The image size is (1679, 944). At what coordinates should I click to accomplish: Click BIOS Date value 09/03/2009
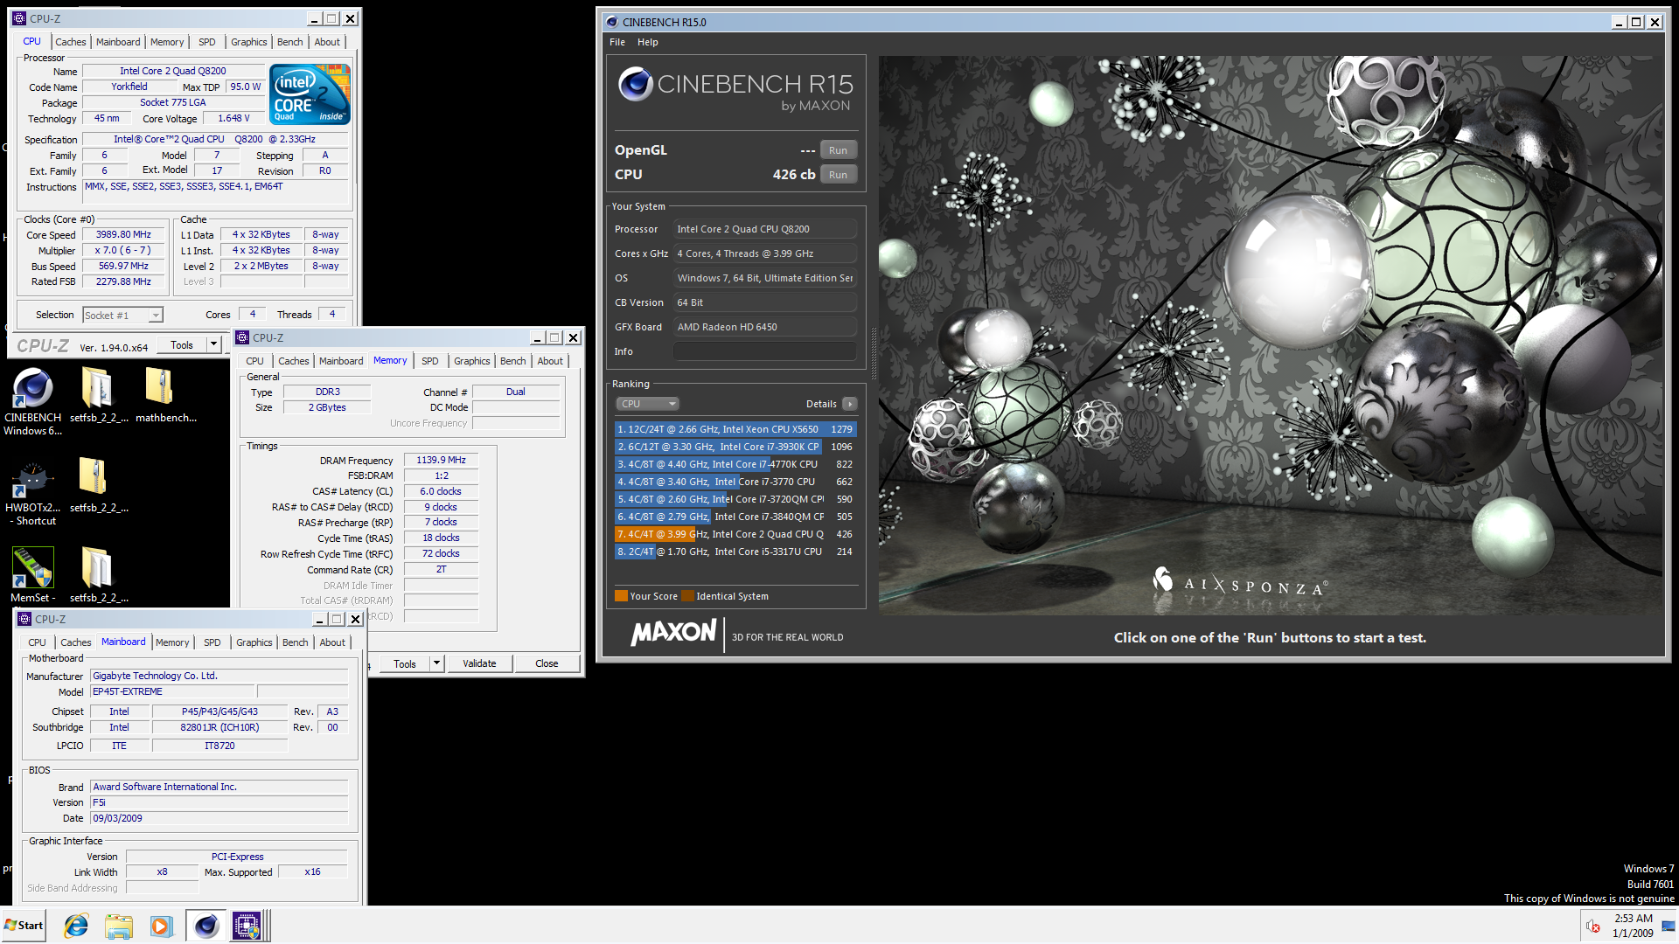tap(219, 819)
